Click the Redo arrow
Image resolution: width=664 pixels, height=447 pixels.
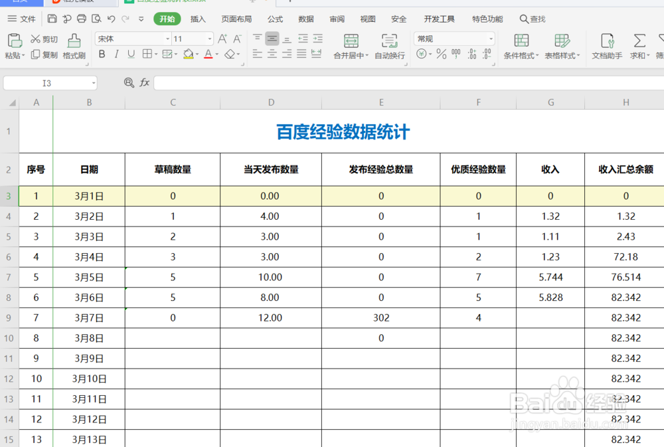(125, 19)
